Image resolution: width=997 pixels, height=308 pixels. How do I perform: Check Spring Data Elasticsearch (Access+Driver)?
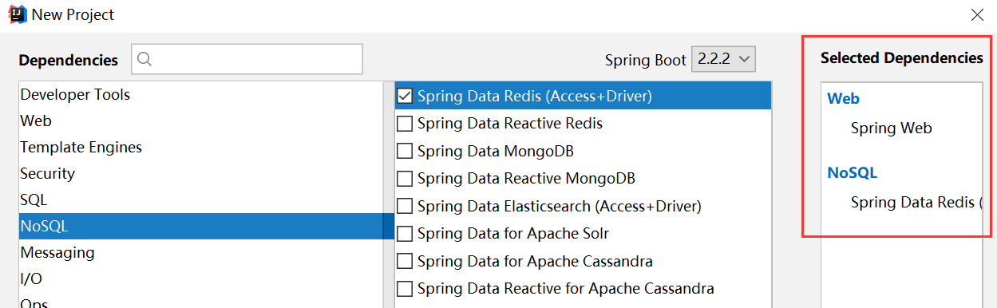[x=405, y=207]
